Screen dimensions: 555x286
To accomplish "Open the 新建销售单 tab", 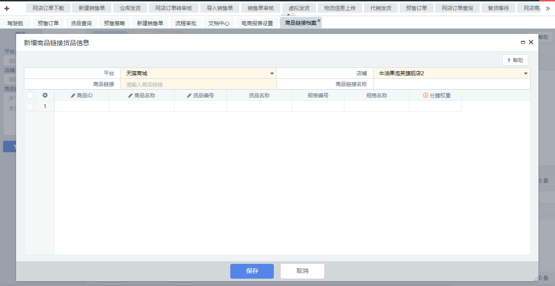I will [150, 23].
